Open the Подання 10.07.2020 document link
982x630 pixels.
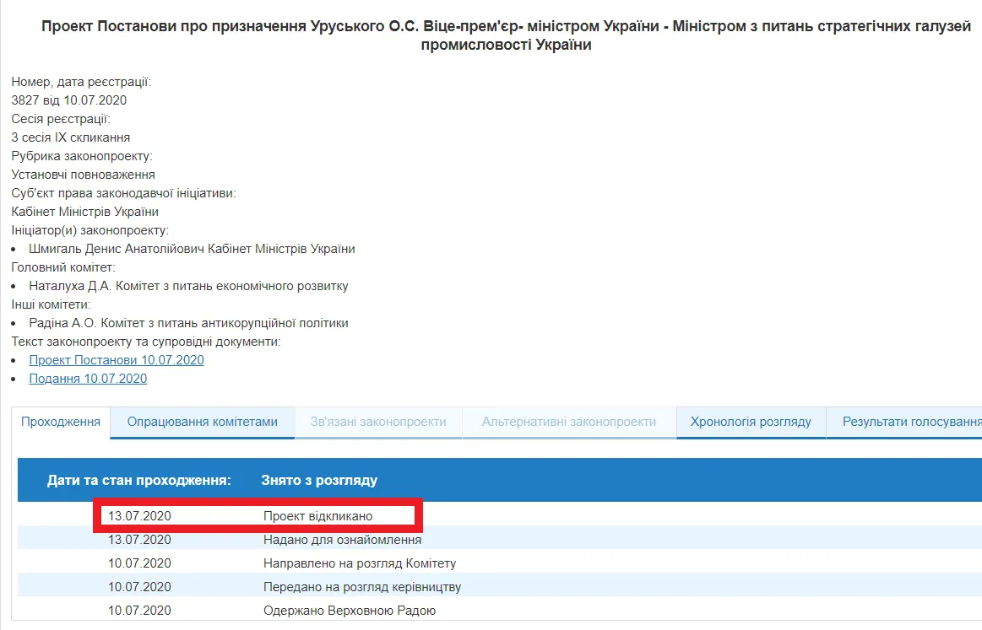tap(88, 378)
